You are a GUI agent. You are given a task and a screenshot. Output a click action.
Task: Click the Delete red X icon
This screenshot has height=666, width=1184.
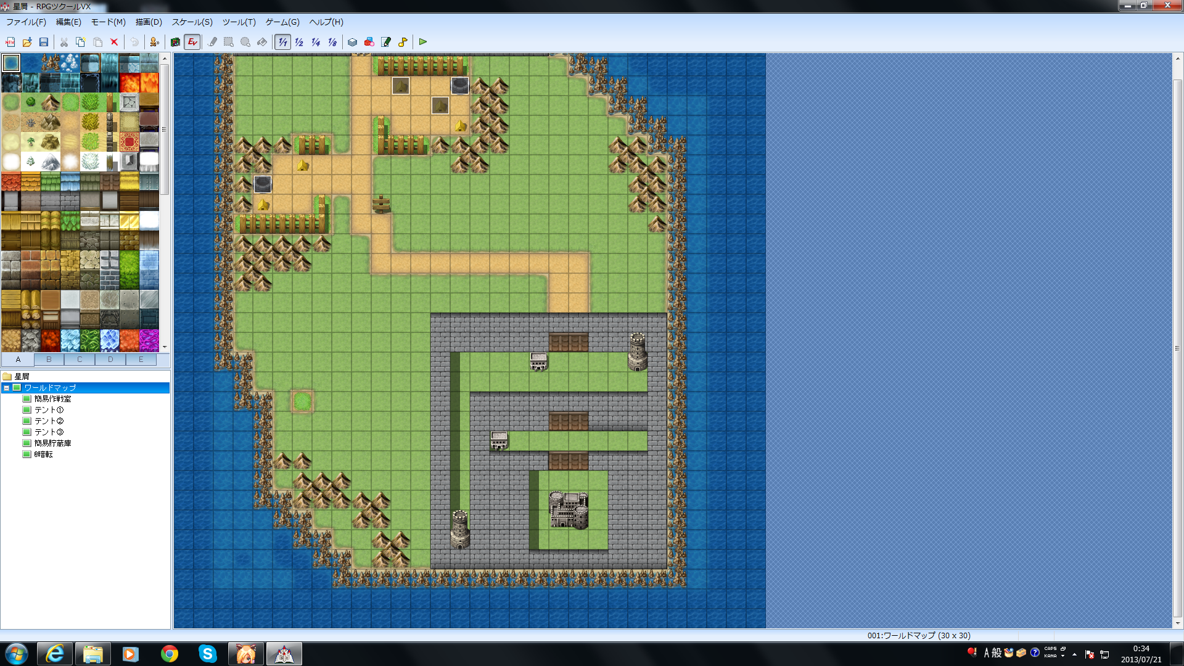point(114,42)
